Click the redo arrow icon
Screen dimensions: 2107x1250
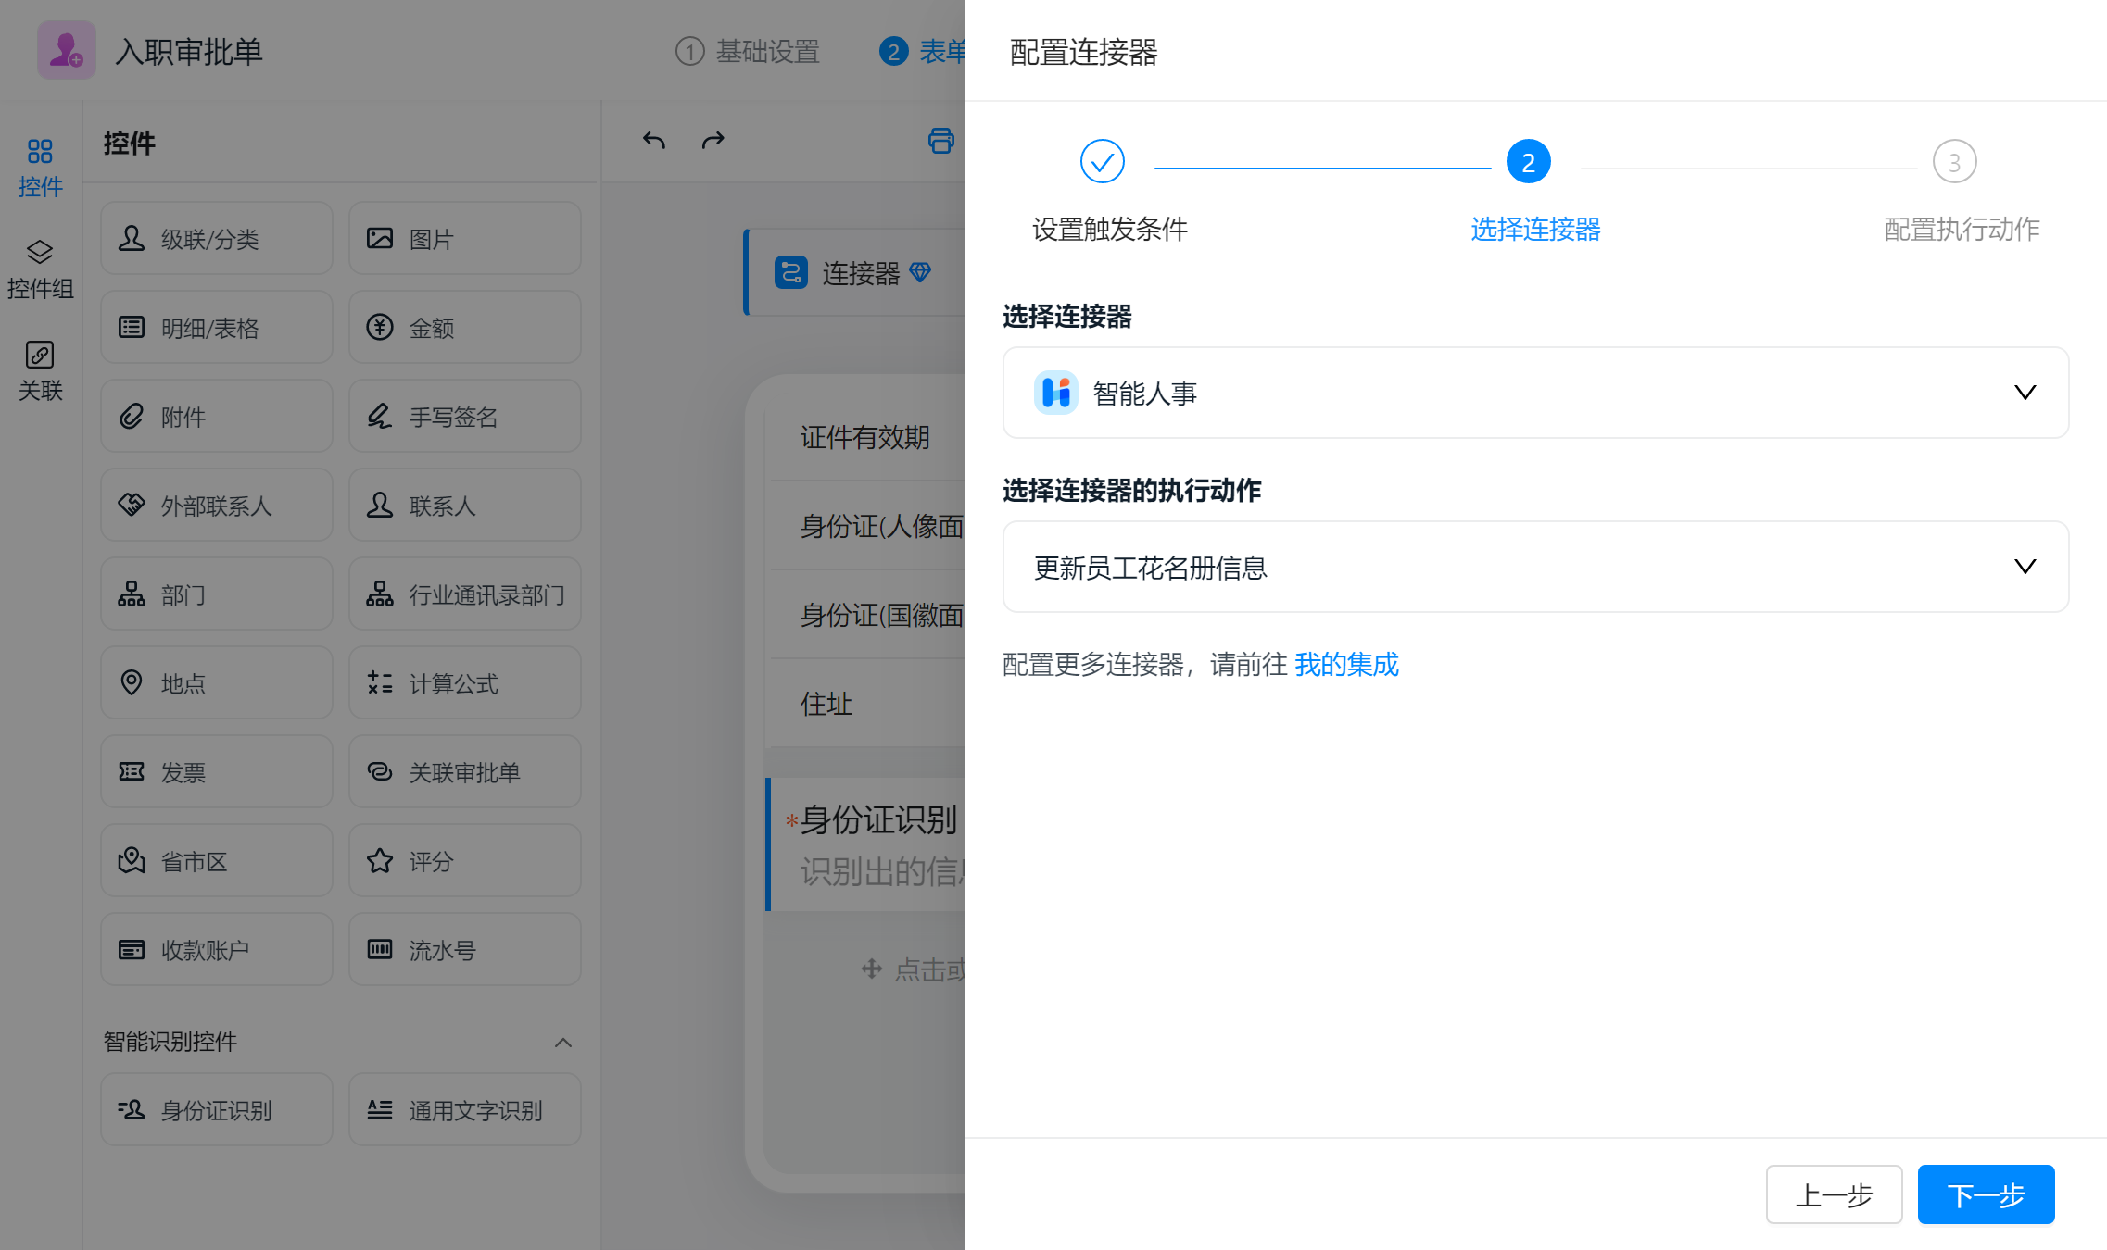tap(713, 141)
